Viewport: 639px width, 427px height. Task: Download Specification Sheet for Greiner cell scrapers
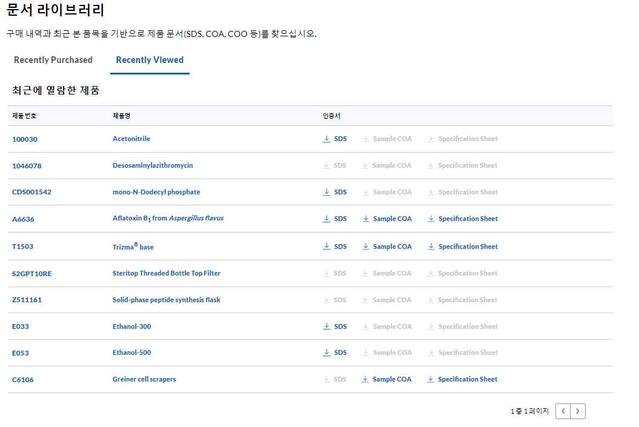point(462,379)
